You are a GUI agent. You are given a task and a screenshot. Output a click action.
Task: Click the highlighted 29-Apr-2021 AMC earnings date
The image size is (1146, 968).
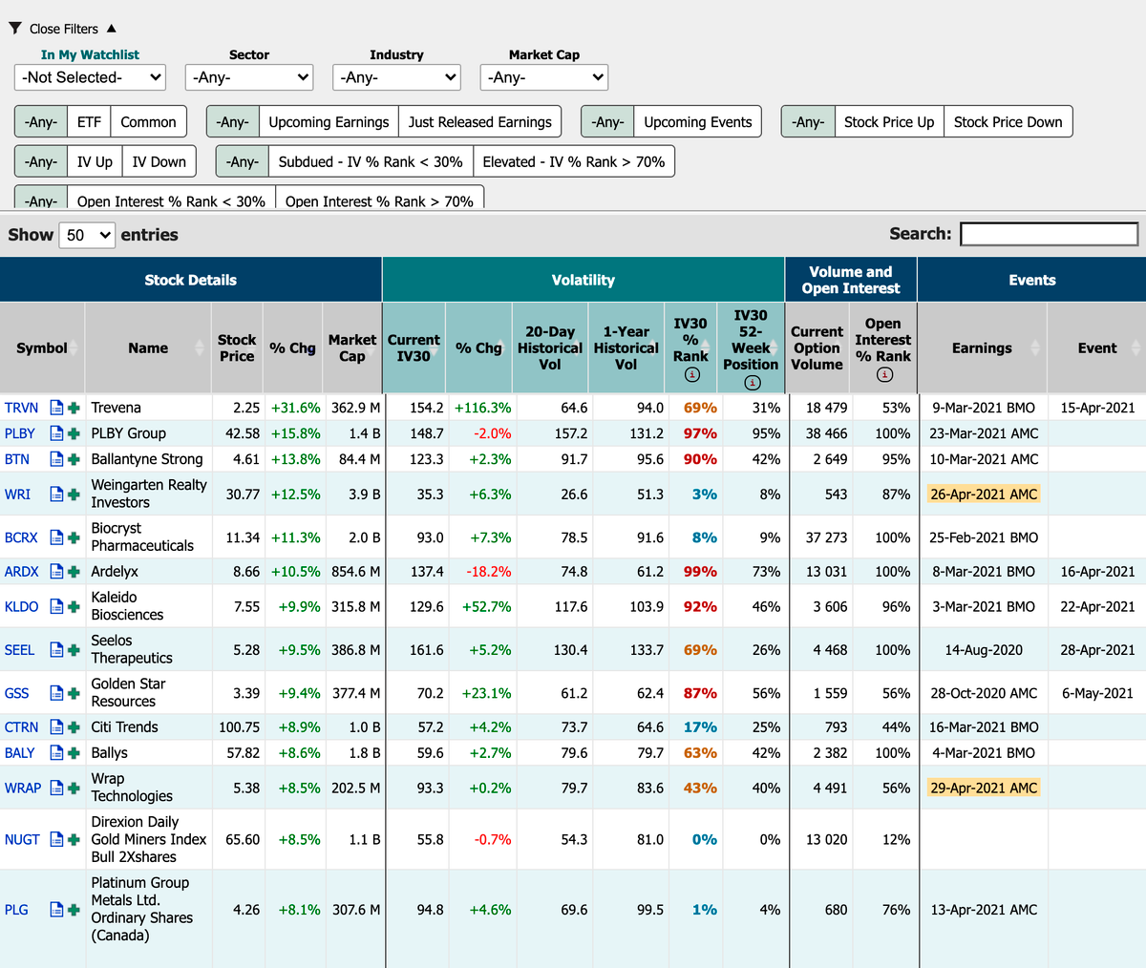coord(984,789)
